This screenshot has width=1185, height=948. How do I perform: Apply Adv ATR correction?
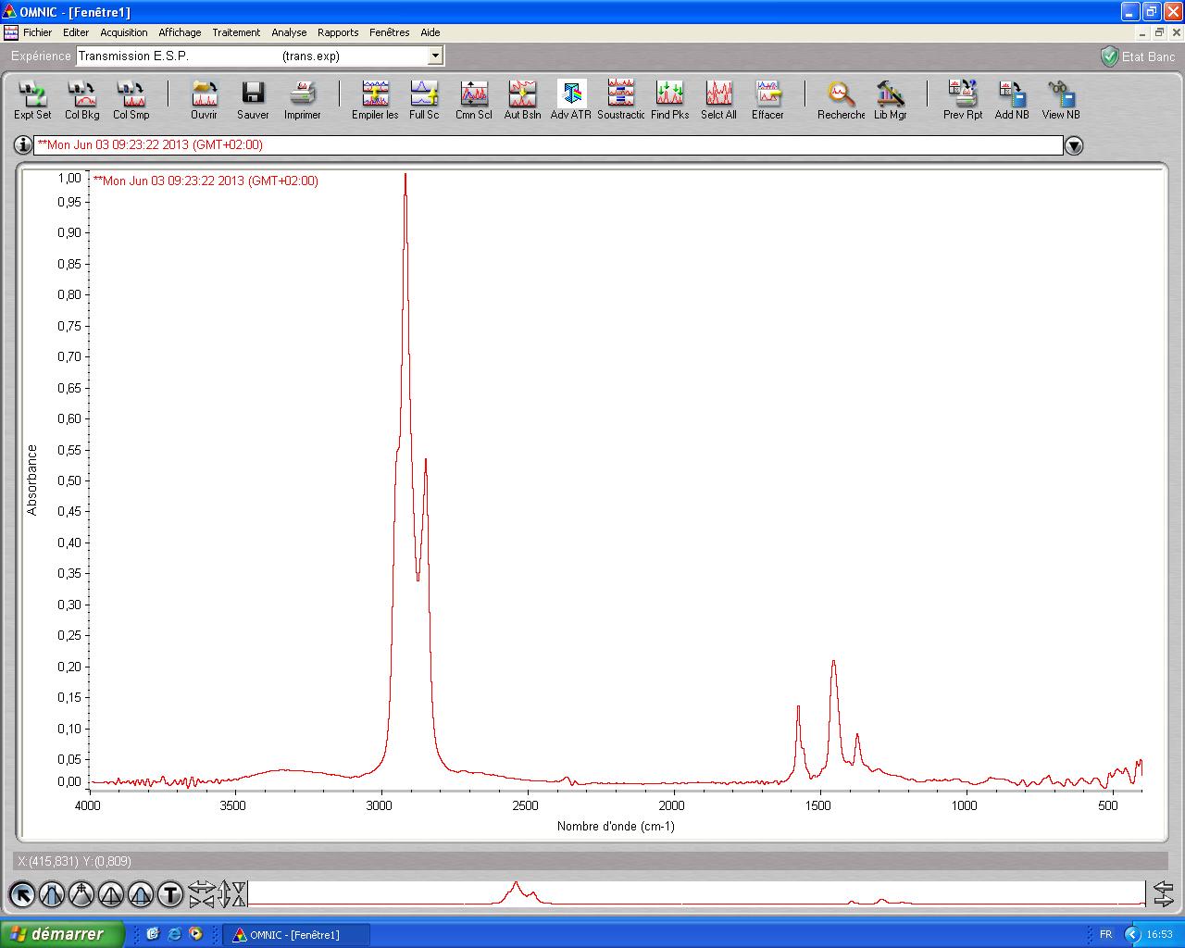(571, 100)
